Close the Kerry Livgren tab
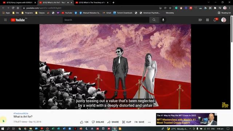The width and height of the screenshot is (233, 131). click(35, 3)
